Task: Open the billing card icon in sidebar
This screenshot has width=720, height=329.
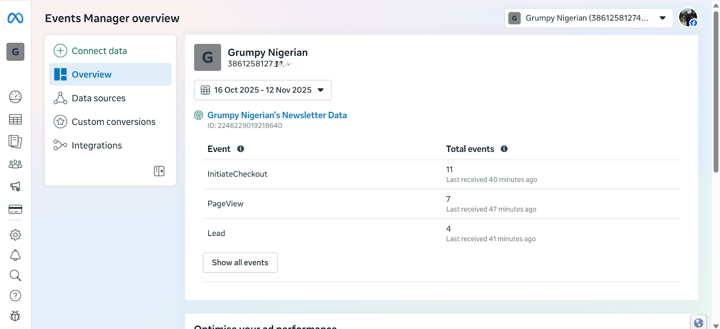Action: click(x=15, y=209)
